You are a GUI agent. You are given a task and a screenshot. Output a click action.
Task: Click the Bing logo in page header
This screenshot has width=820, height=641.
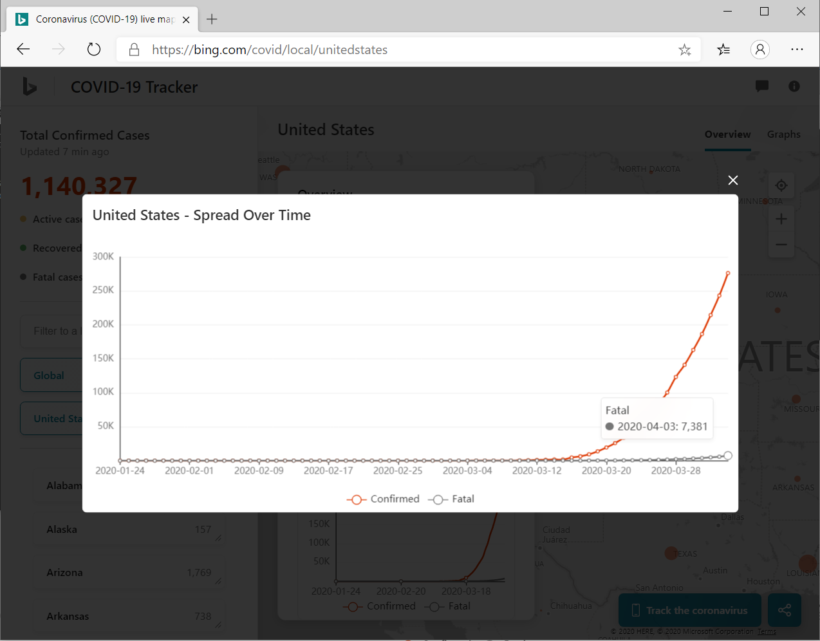click(29, 86)
